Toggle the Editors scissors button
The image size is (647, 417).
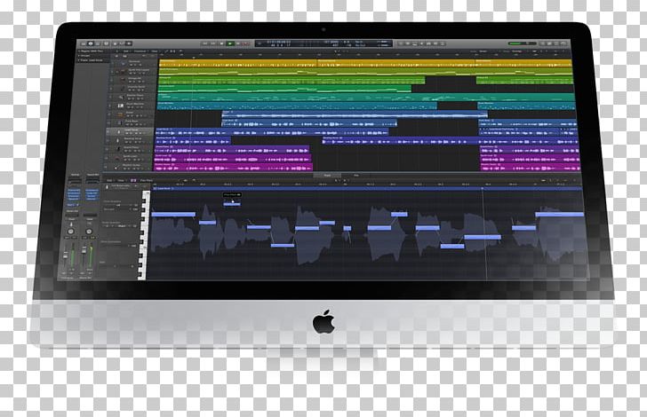pos(129,43)
